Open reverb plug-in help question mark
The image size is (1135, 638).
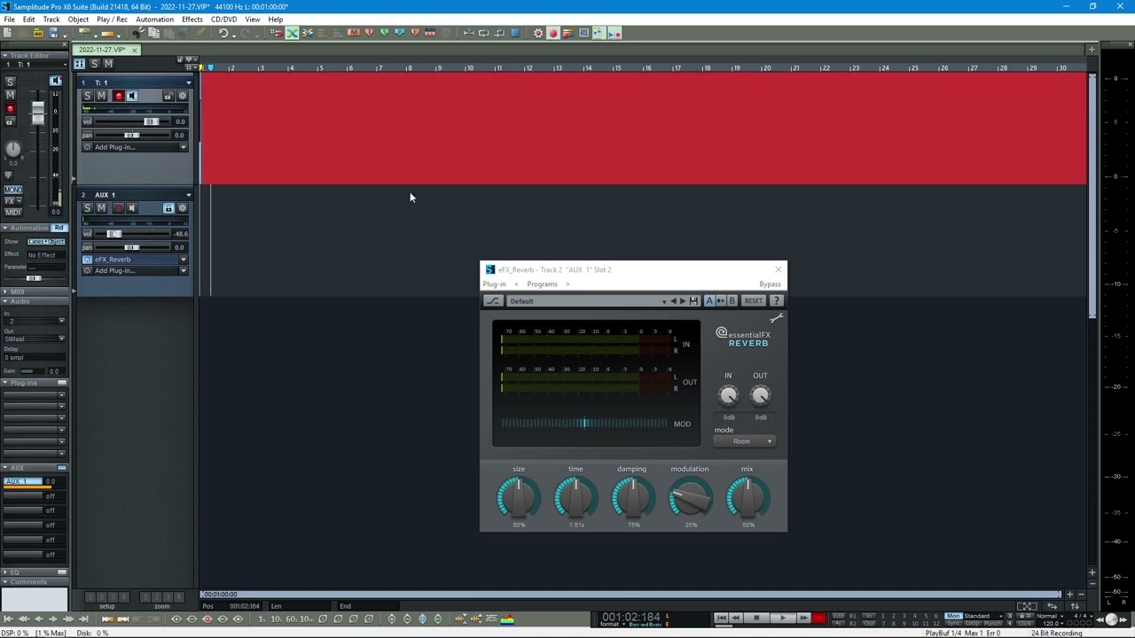tap(776, 301)
